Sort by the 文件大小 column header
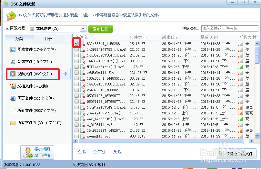 138,38
